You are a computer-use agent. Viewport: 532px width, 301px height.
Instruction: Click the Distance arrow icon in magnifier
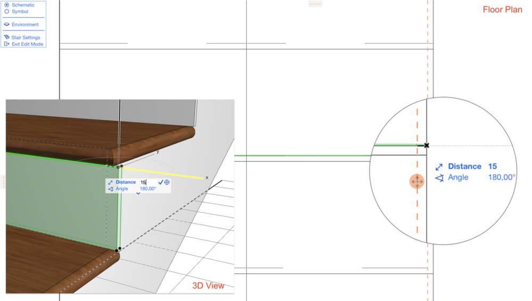pyautogui.click(x=439, y=167)
